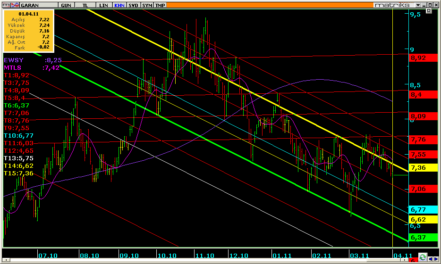
Task: Click the T1:8,92 red line label
Action: pyautogui.click(x=17, y=75)
